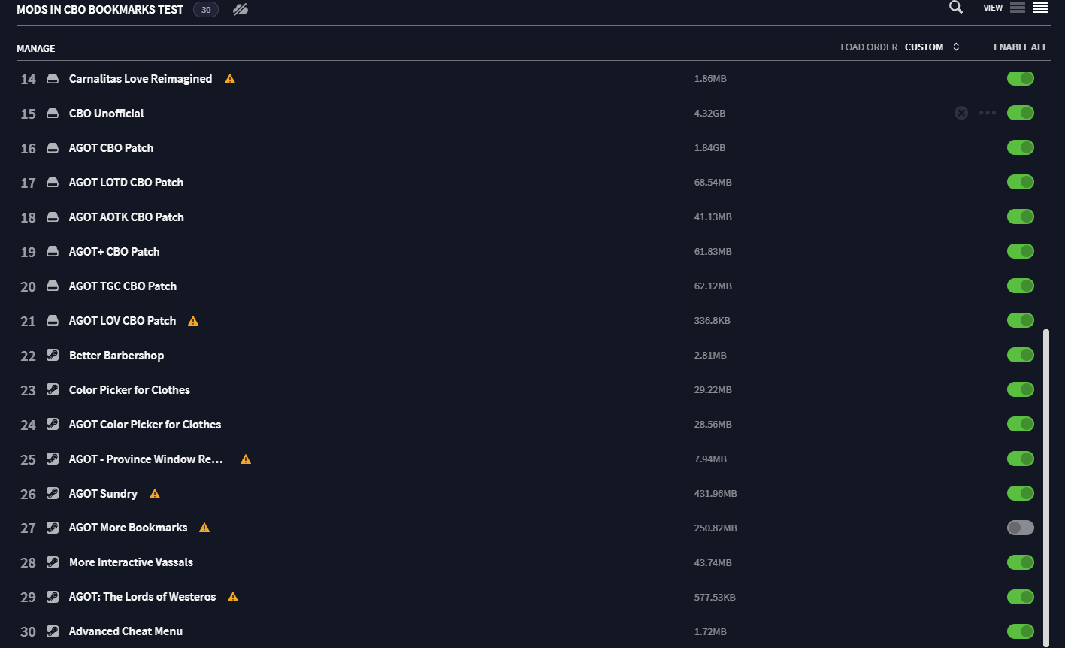Click warning icon beside AGOT - Province Window
Viewport: 1065px width, 648px height.
(x=246, y=459)
